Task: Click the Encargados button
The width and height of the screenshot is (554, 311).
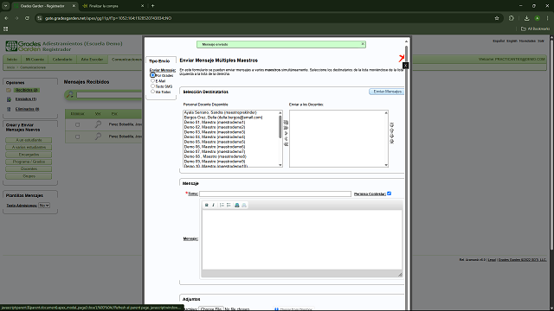Action: click(29, 155)
